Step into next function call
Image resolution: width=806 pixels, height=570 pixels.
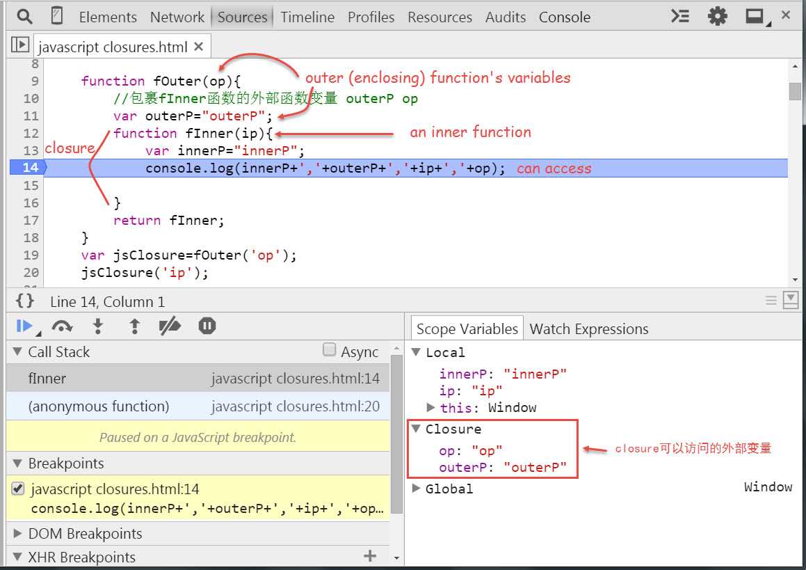click(x=97, y=326)
